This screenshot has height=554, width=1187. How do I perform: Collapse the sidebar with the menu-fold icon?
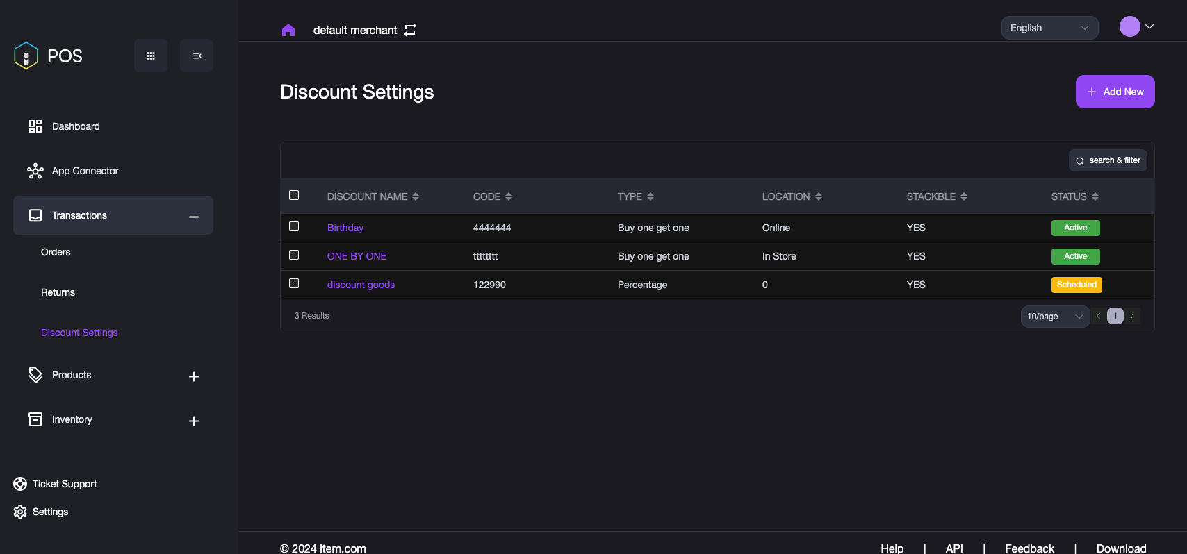tap(197, 56)
